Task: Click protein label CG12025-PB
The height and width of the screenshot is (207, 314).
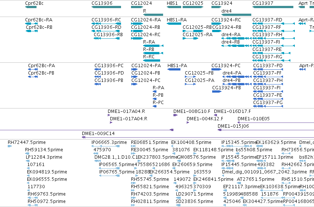Action: click(199, 73)
